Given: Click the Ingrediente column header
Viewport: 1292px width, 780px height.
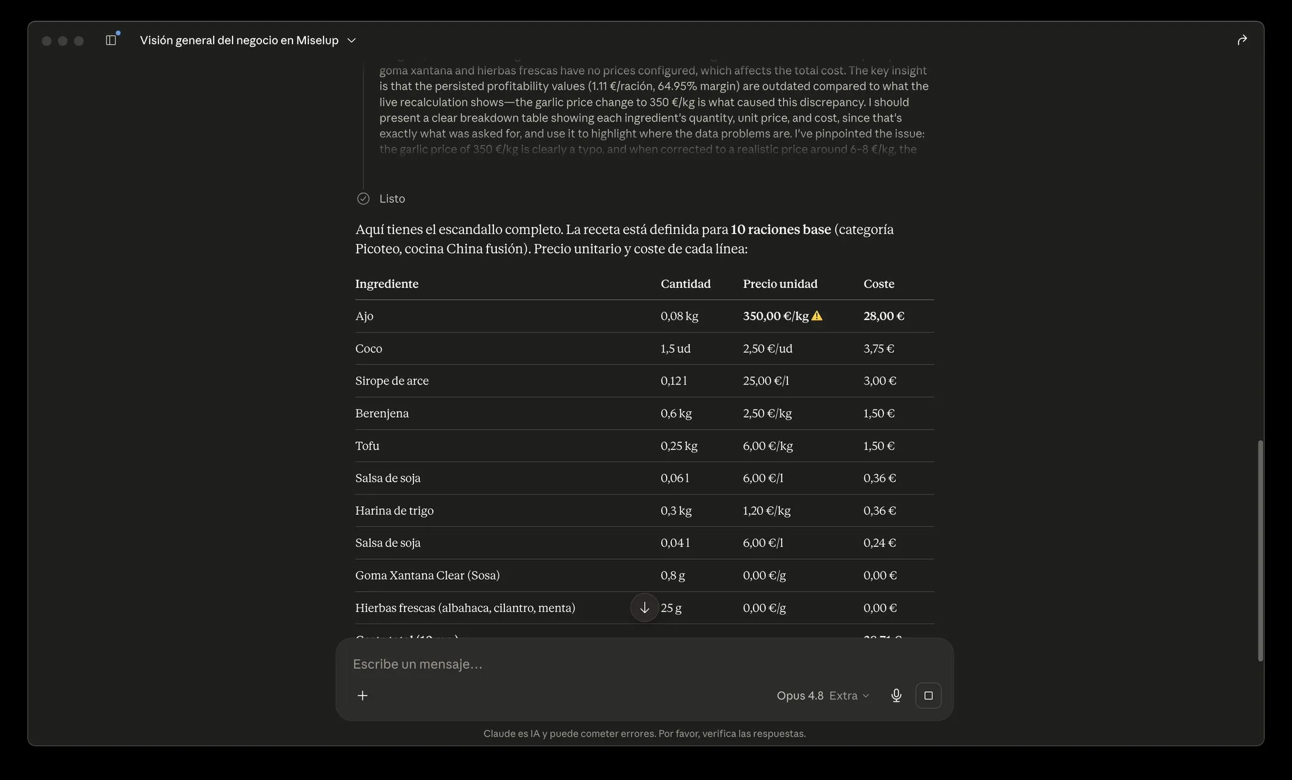Looking at the screenshot, I should 387,284.
